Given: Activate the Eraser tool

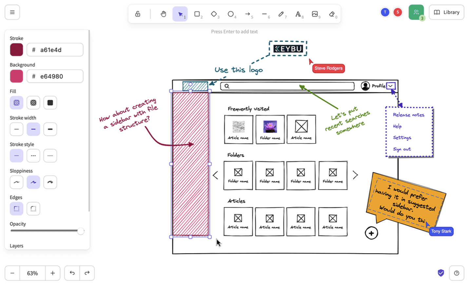Looking at the screenshot, I should pos(332,14).
